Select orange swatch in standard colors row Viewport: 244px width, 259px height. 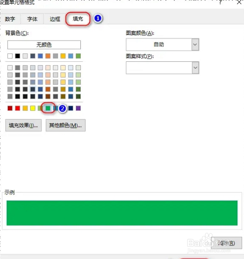tap(25, 108)
